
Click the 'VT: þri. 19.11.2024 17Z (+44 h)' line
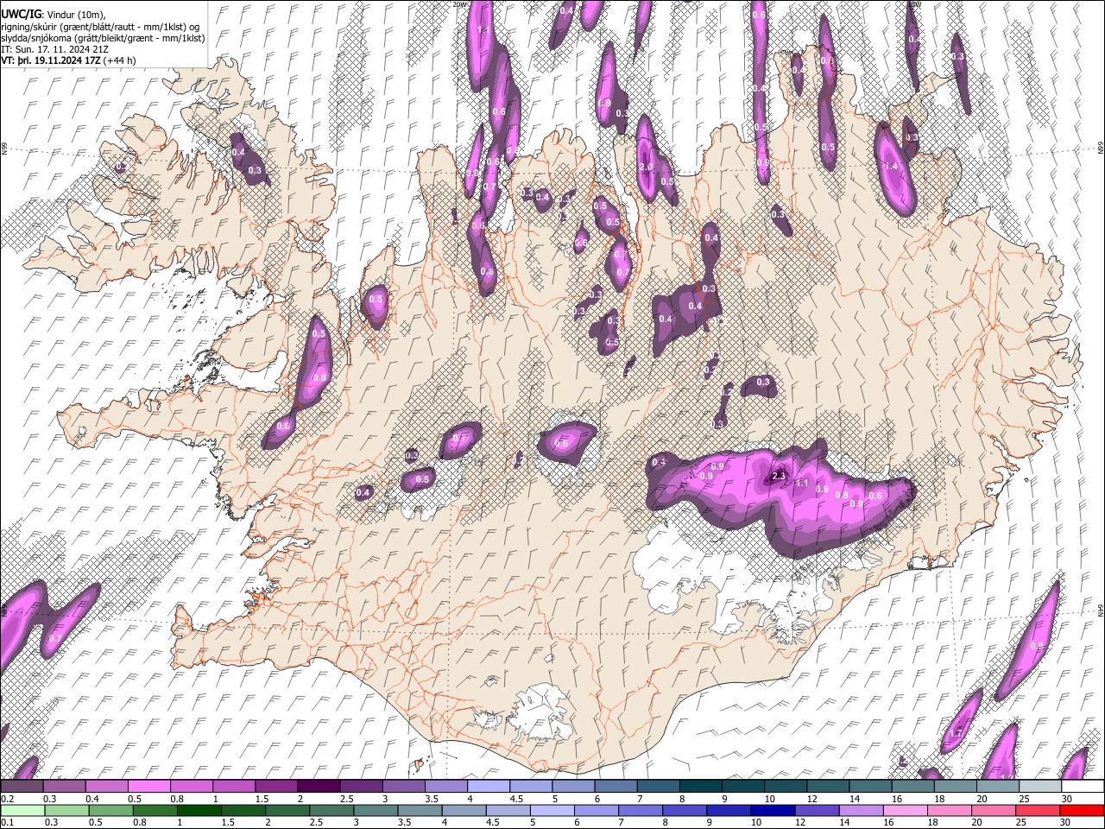(x=68, y=60)
